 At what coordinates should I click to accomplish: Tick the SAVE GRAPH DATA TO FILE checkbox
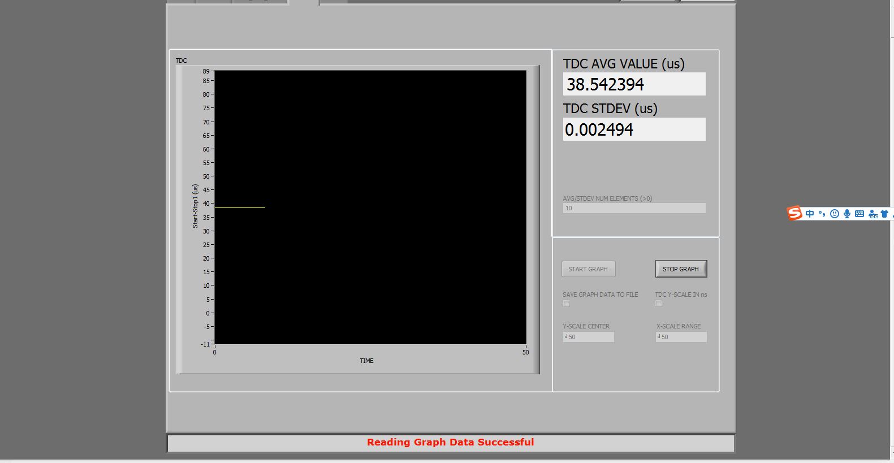coord(566,304)
